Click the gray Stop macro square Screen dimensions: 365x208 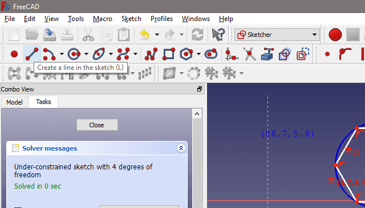click(x=353, y=35)
